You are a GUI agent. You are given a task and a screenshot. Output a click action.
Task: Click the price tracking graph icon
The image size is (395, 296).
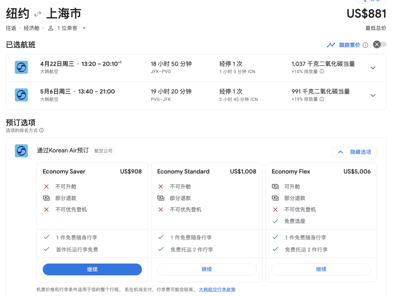click(331, 45)
